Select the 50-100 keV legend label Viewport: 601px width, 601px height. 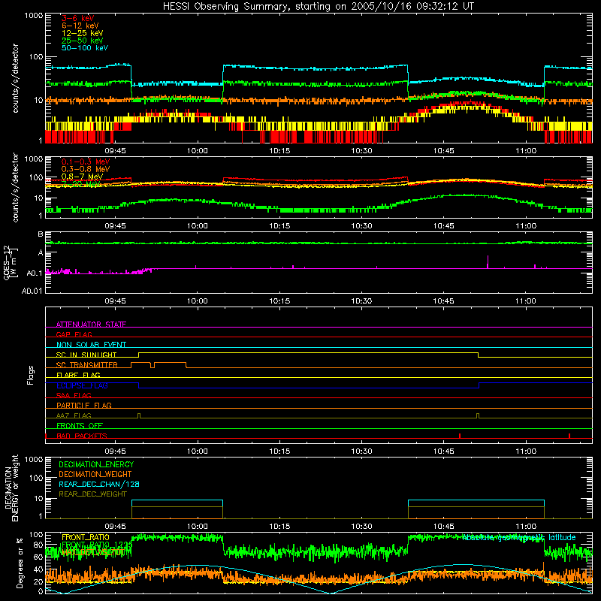click(x=85, y=48)
